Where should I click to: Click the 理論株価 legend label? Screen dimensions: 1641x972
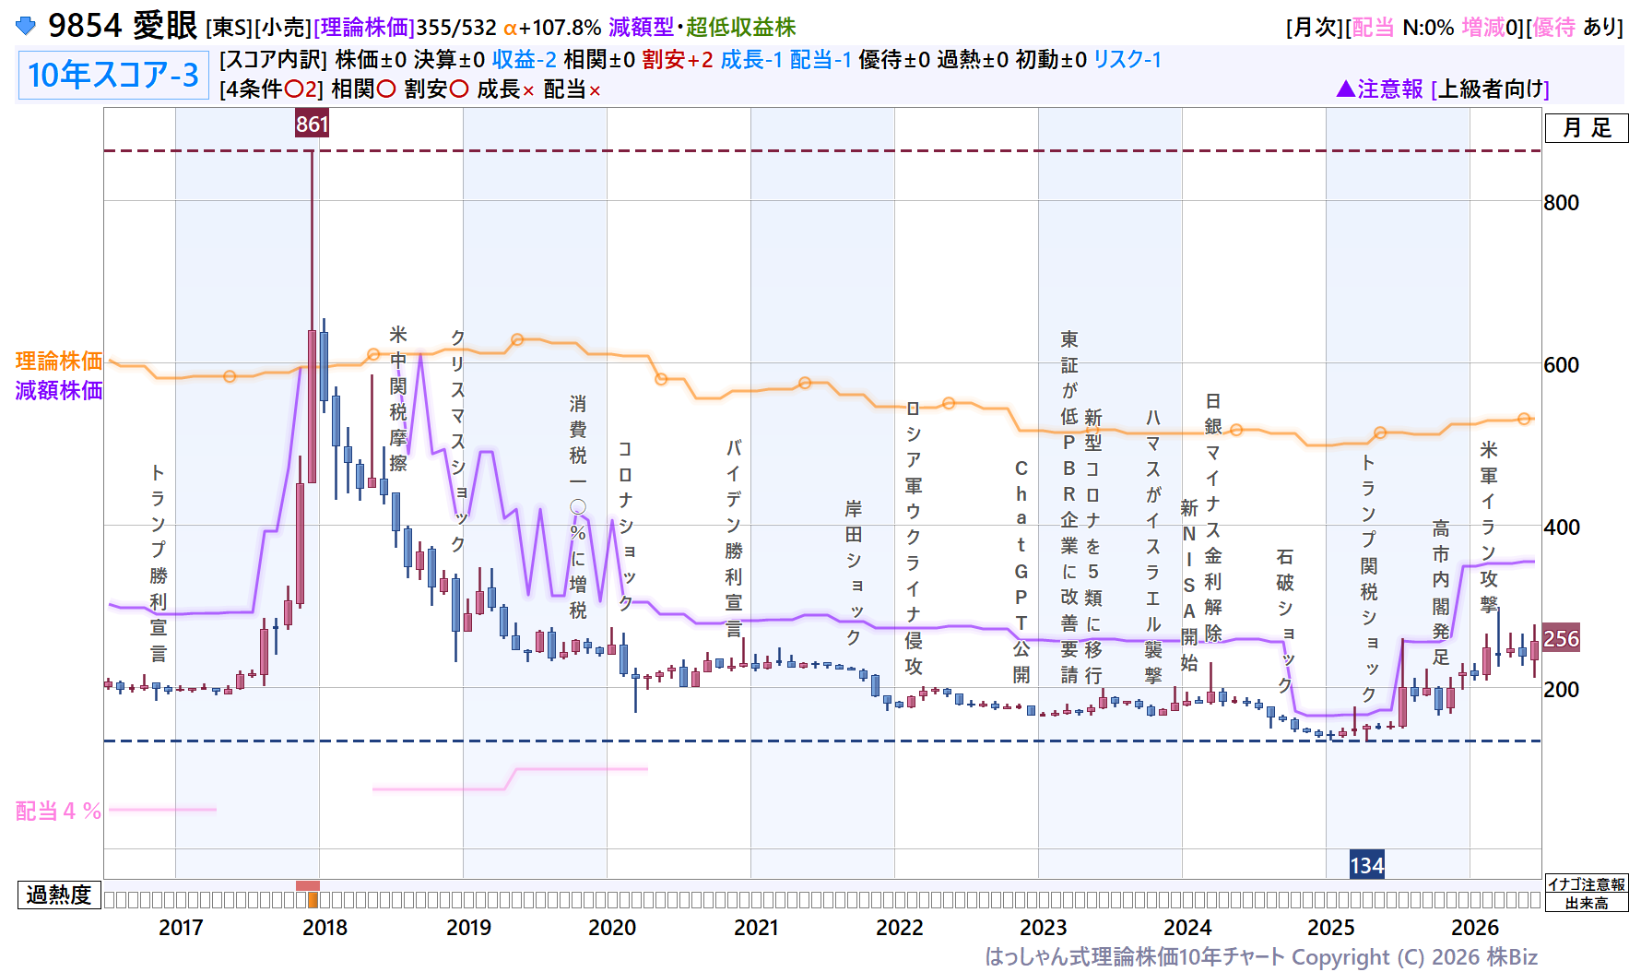[x=59, y=361]
